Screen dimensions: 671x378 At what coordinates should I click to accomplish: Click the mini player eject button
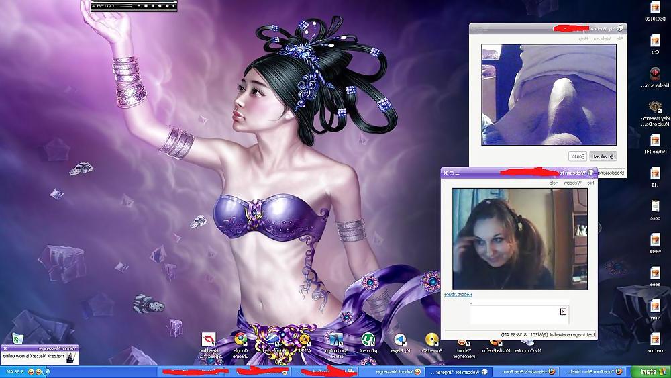pyautogui.click(x=139, y=6)
